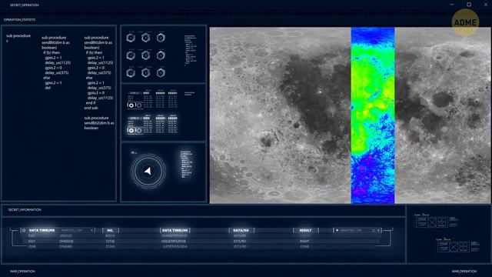Screen dimensions: 492x277
Task: Click WAR_OPERATION label at bottom right
Action: coord(464,271)
